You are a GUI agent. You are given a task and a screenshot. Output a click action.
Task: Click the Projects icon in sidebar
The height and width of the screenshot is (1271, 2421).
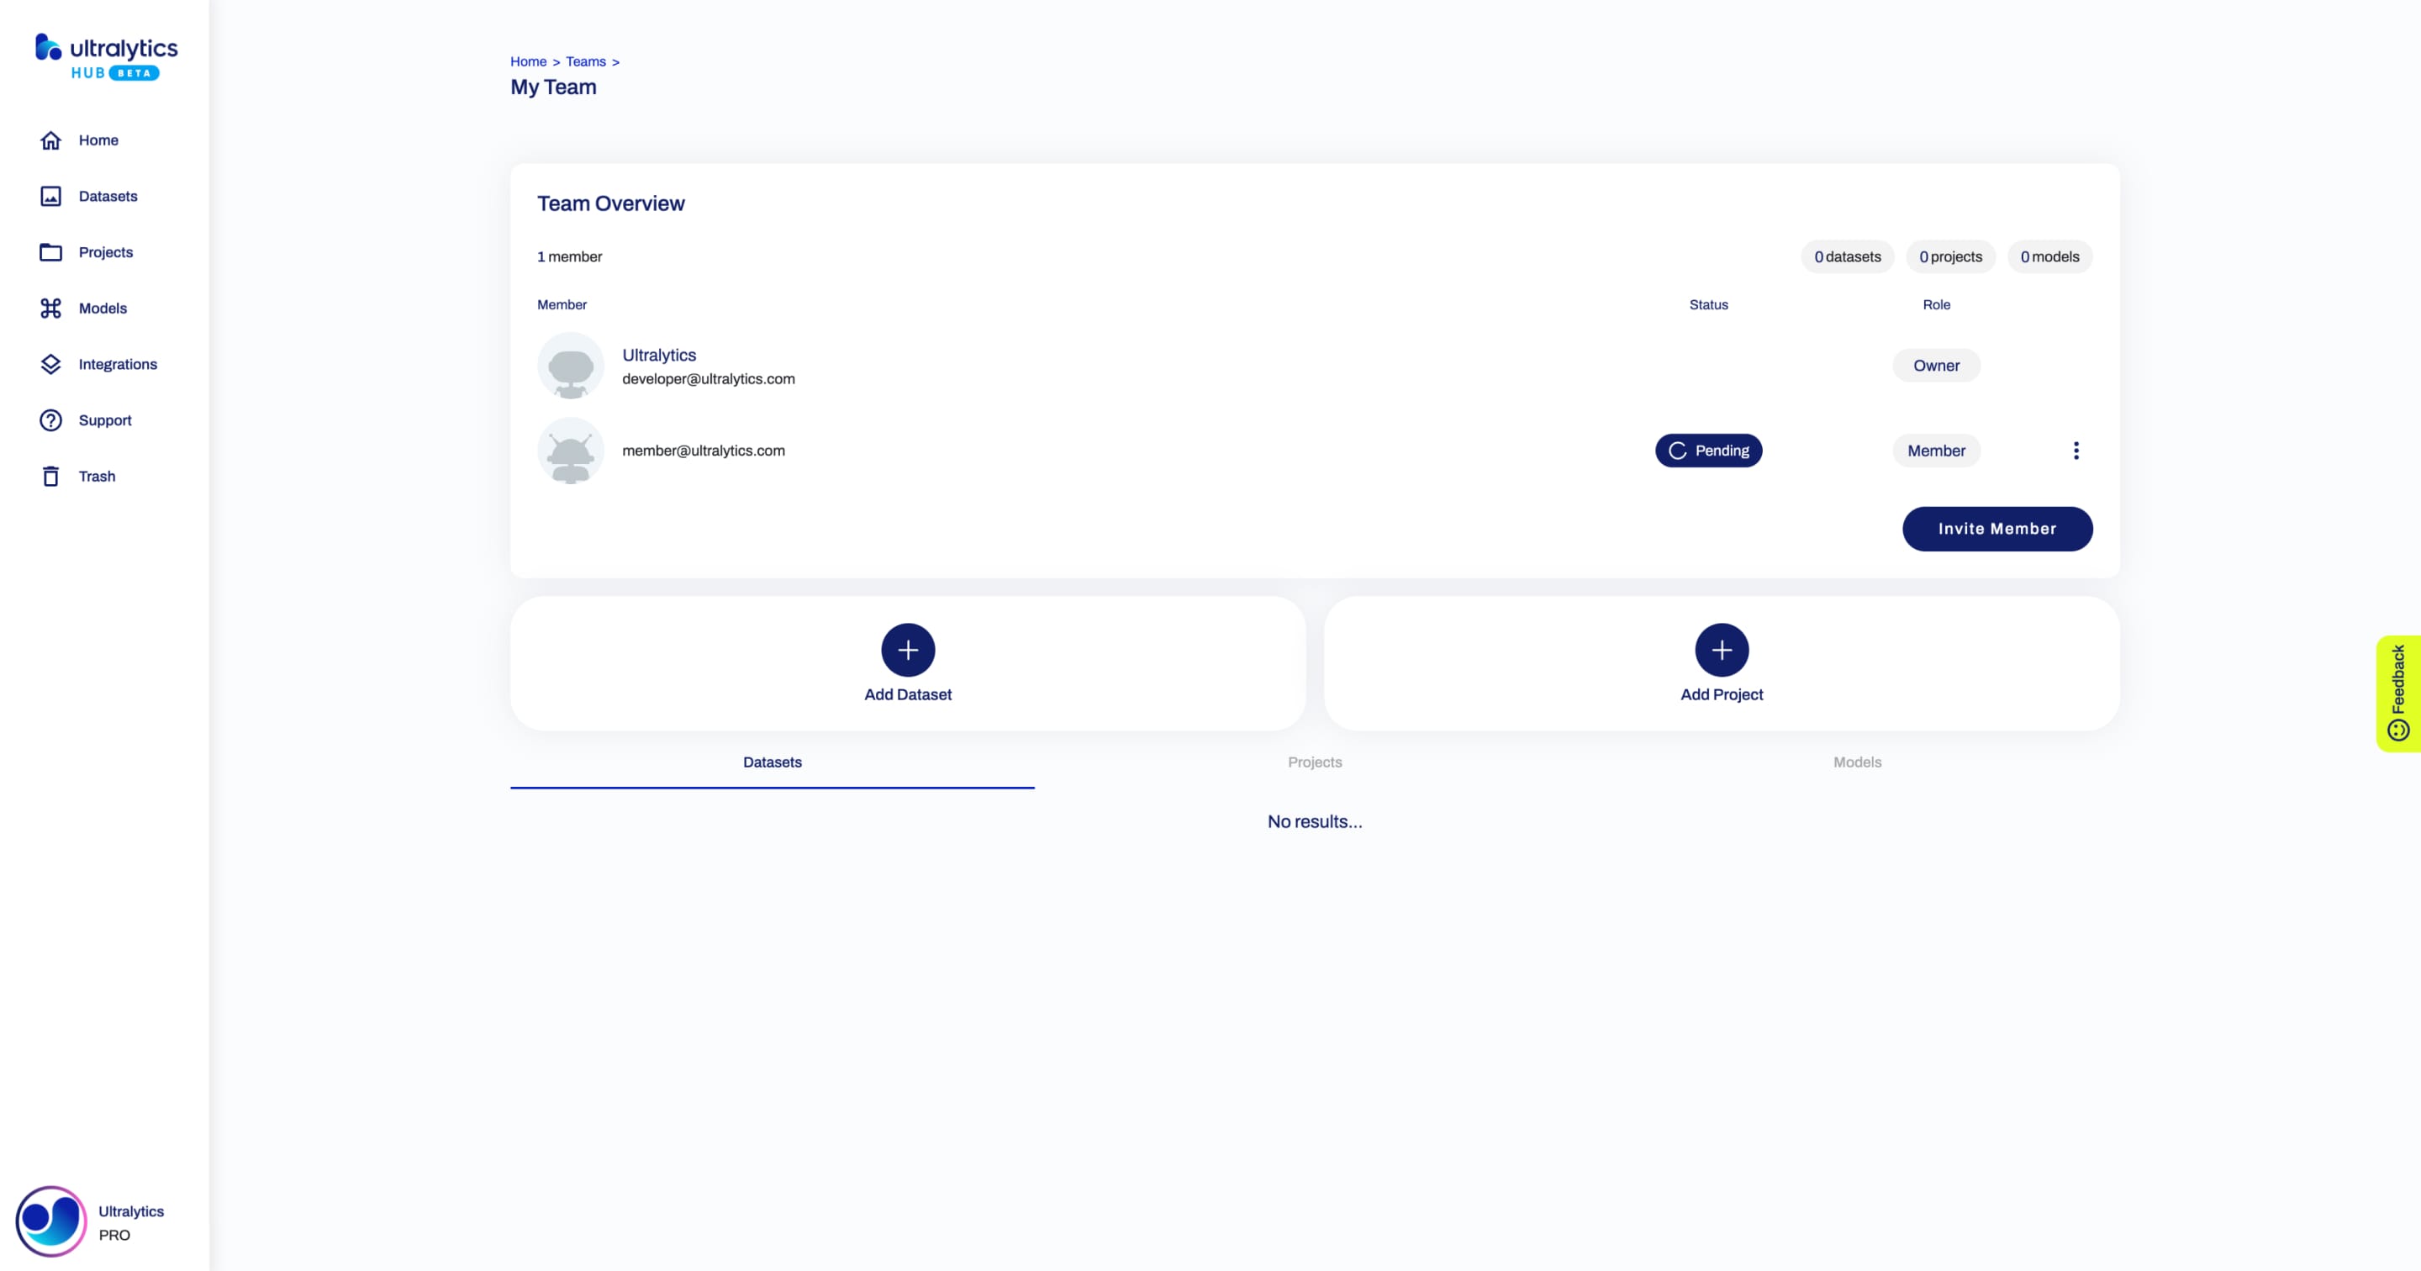[x=51, y=251]
